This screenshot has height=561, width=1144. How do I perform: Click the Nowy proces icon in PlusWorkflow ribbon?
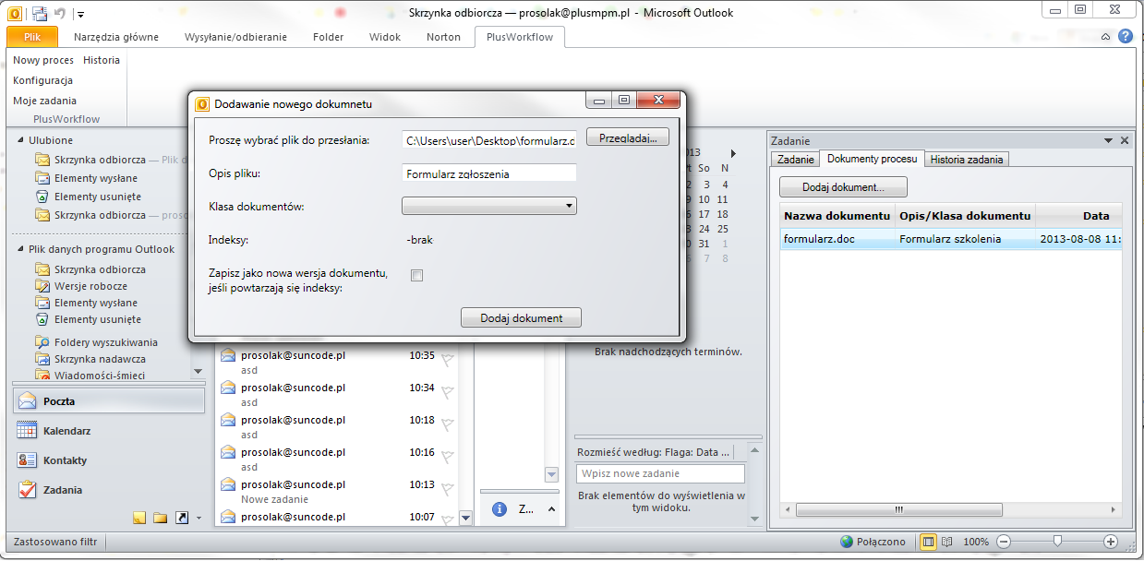42,59
